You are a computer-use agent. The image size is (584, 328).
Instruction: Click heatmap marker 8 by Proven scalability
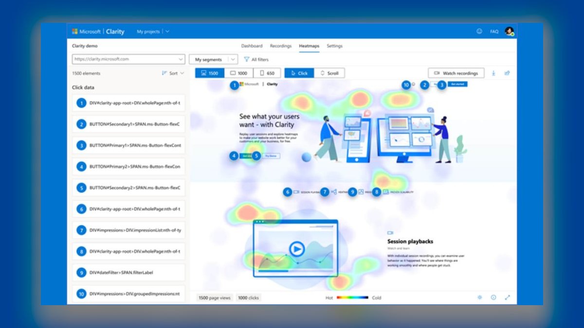[377, 192]
